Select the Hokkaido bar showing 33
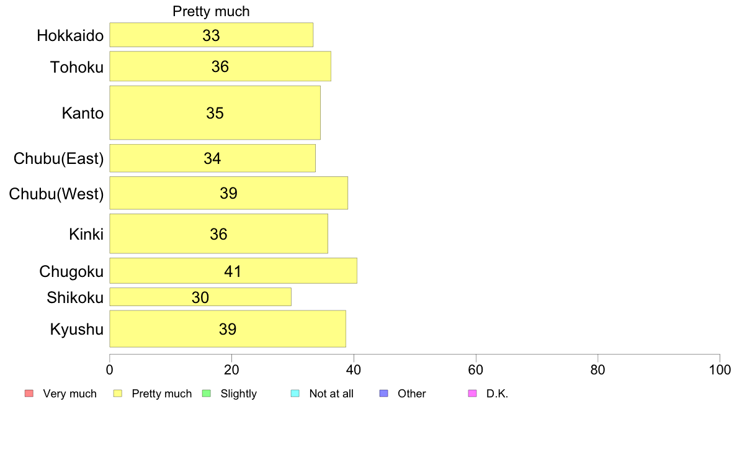The height and width of the screenshot is (457, 737). (x=212, y=35)
